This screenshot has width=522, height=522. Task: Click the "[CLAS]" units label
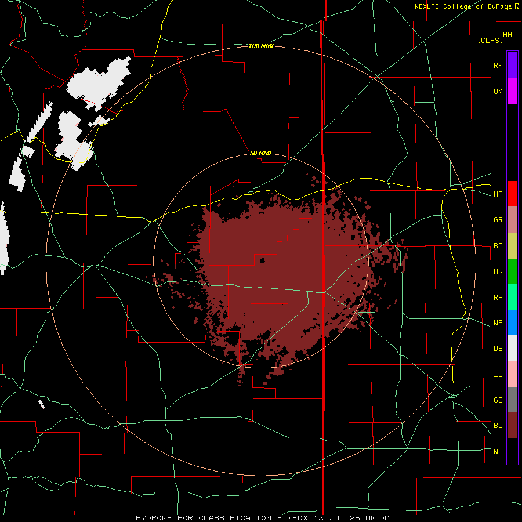490,40
